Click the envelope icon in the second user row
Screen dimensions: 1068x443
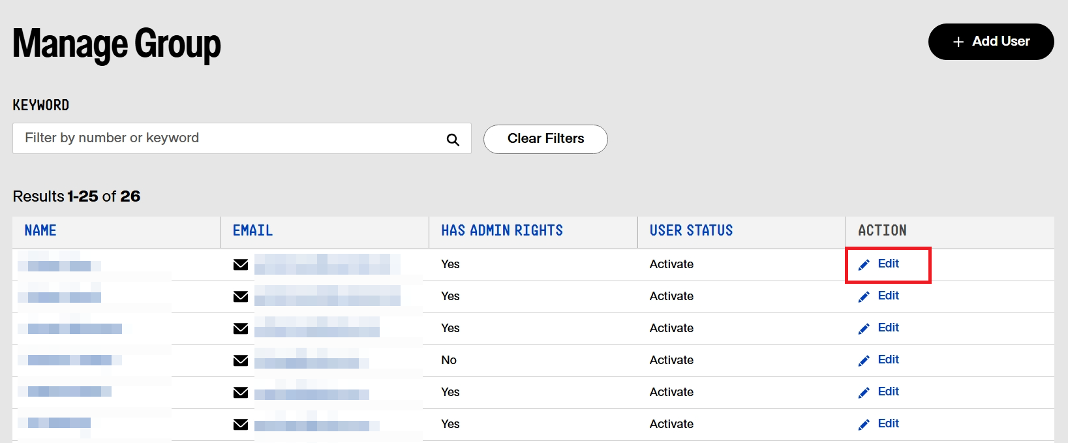point(241,296)
